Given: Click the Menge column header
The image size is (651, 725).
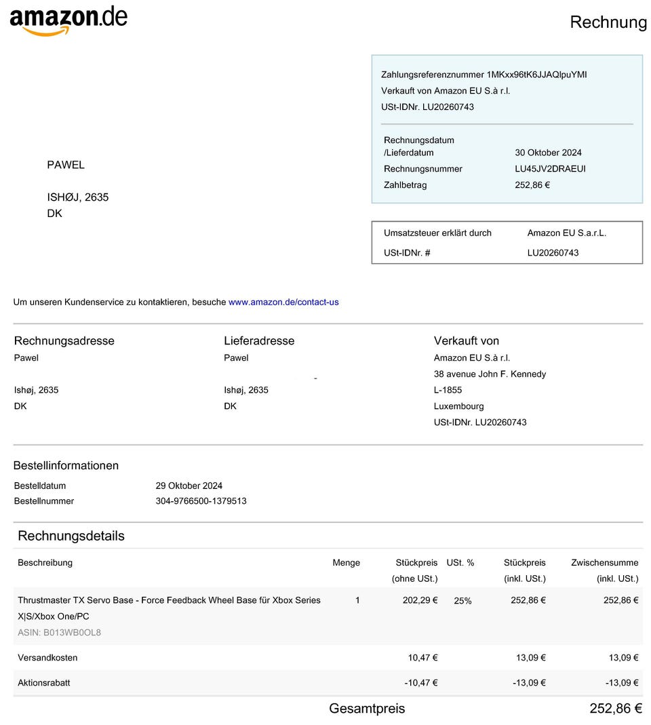Looking at the screenshot, I should tap(346, 563).
